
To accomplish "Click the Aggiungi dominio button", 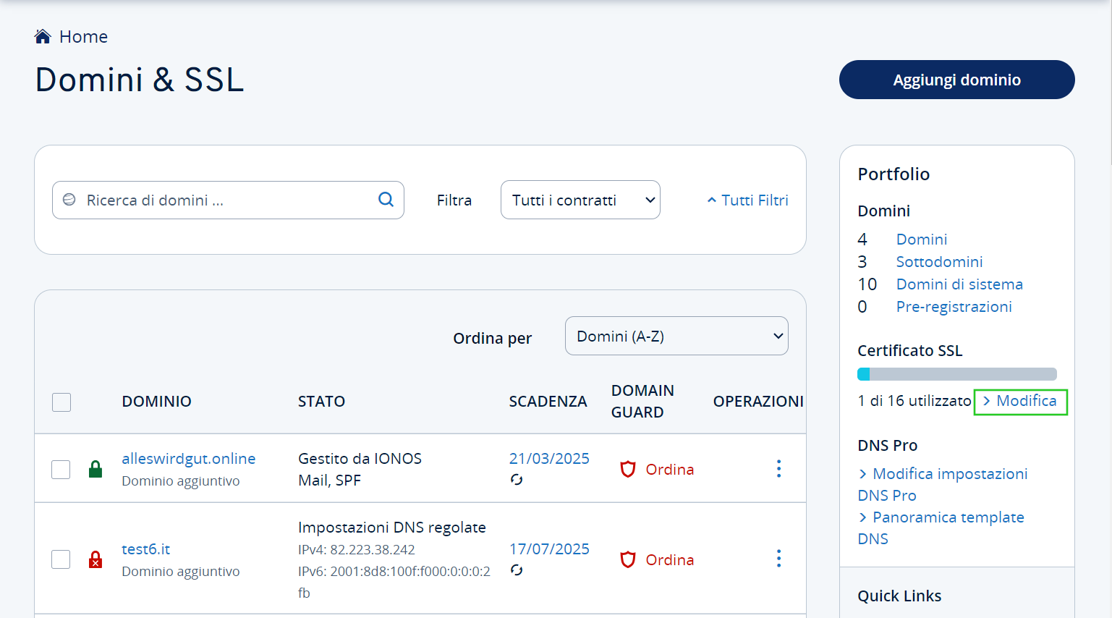I will tap(956, 80).
